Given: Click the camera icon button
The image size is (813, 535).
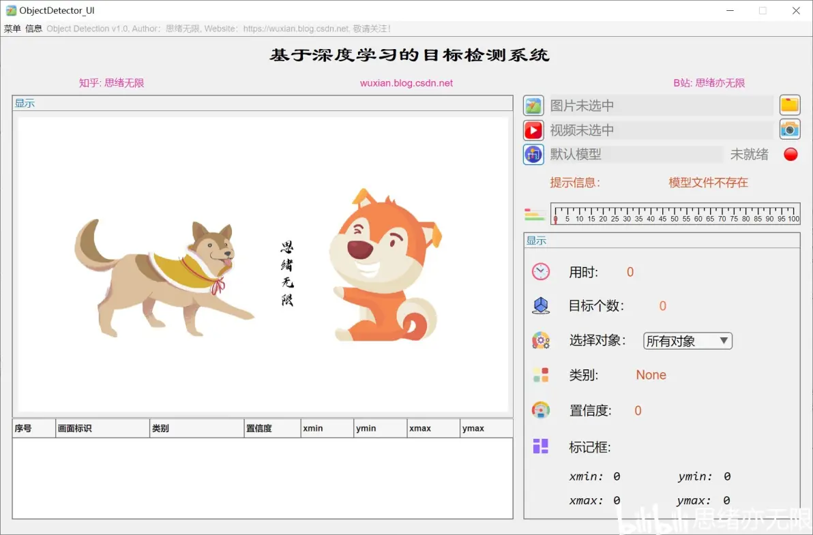Looking at the screenshot, I should [x=790, y=129].
